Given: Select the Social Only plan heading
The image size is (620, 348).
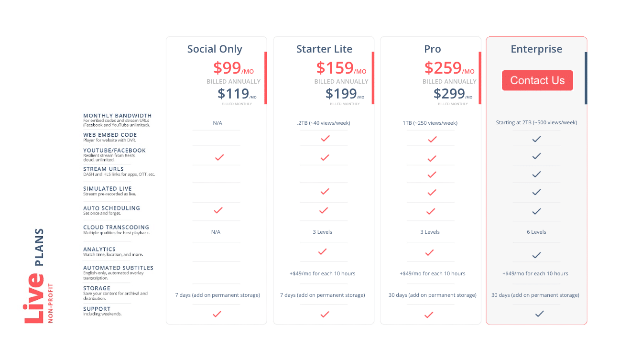Looking at the screenshot, I should [x=215, y=49].
